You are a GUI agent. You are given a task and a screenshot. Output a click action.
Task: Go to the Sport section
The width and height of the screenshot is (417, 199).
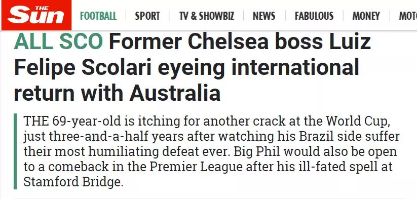tap(147, 16)
